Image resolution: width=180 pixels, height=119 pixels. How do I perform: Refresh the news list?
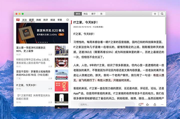tap(67, 20)
